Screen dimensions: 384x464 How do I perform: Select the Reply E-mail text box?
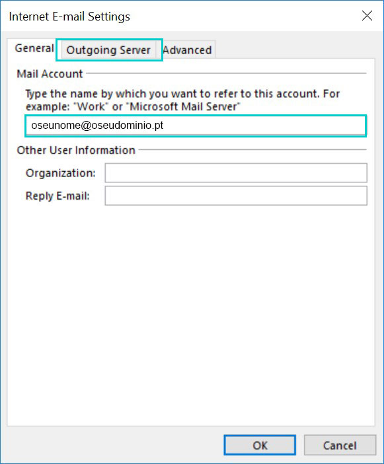point(236,196)
